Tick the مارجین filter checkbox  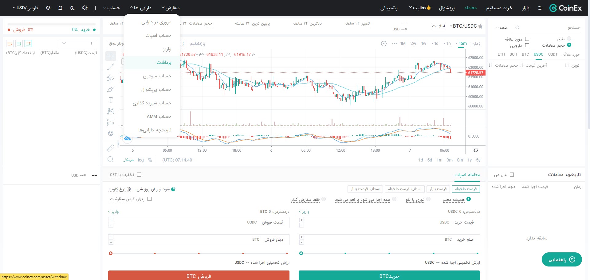coord(527,45)
